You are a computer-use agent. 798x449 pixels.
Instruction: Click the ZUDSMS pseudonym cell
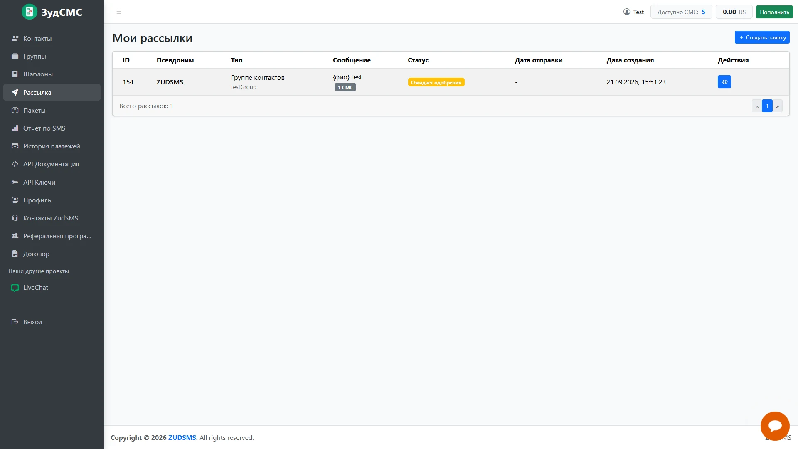[x=170, y=82]
